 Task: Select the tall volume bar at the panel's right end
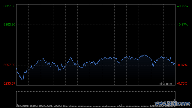click(x=175, y=99)
